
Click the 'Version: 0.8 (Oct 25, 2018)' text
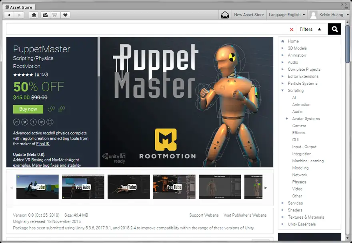[x=36, y=215]
